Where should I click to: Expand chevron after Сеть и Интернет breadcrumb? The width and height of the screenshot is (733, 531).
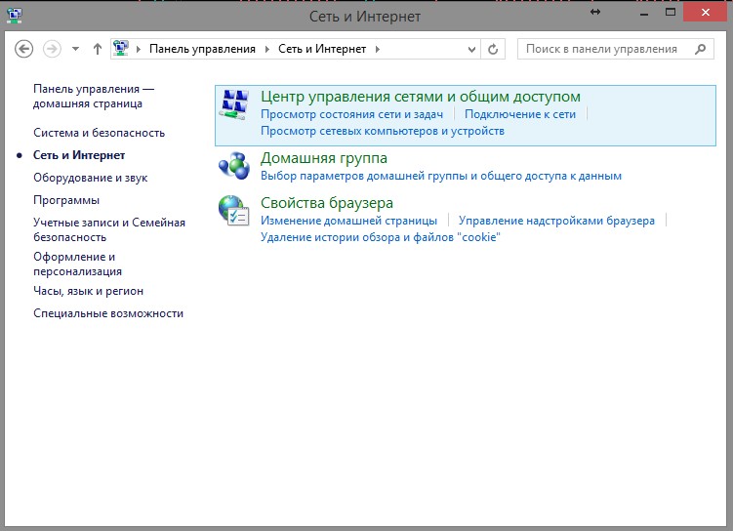point(378,49)
